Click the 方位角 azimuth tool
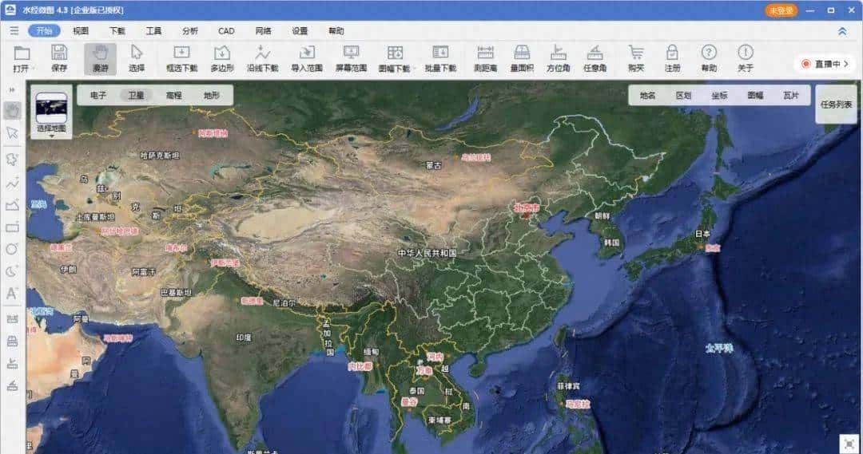The image size is (863, 454). 558,59
